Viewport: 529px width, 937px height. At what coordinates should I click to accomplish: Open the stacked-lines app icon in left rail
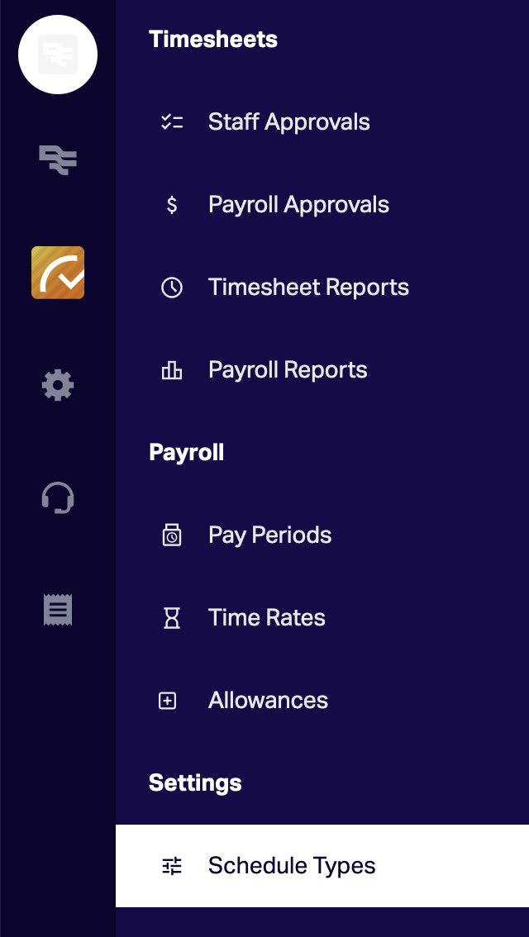click(58, 159)
